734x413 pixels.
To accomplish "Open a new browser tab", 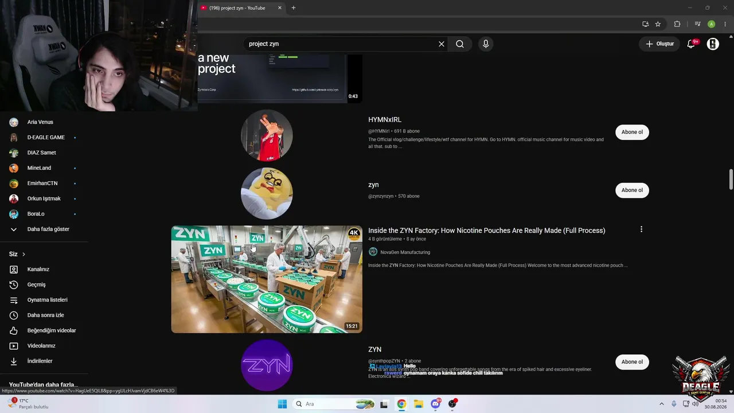I will click(x=294, y=8).
